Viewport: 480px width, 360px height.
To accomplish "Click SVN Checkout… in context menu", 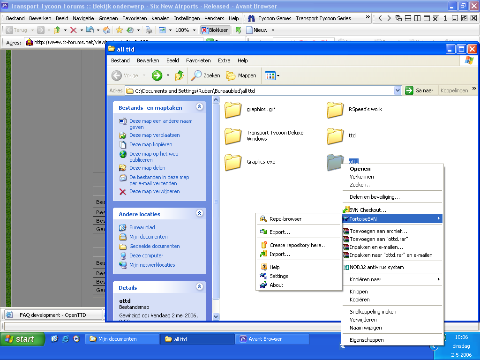I will pyautogui.click(x=392, y=210).
